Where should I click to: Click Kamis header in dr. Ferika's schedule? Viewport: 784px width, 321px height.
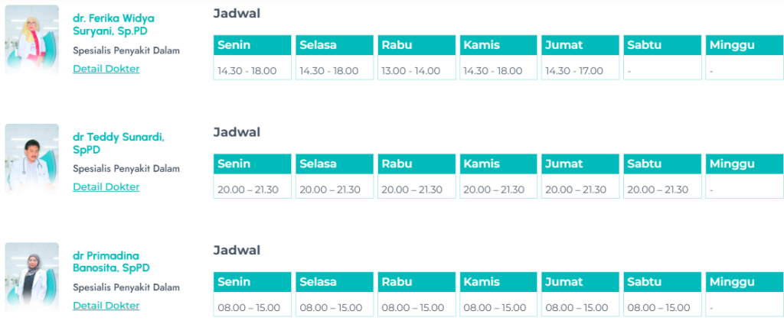click(x=498, y=45)
